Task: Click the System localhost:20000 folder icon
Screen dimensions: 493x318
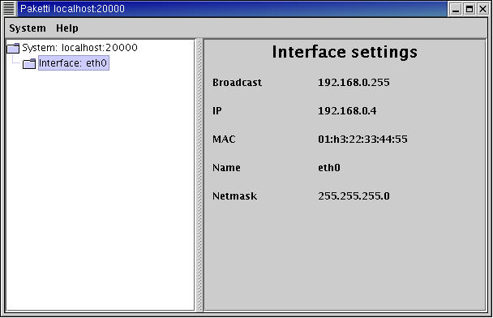Action: [x=13, y=48]
